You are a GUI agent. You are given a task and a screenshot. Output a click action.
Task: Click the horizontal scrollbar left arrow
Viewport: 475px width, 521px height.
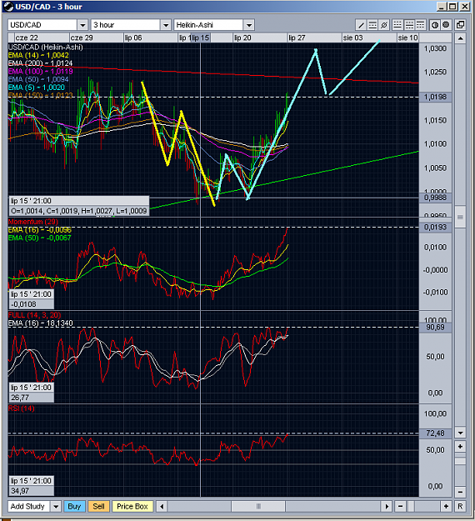click(x=162, y=506)
